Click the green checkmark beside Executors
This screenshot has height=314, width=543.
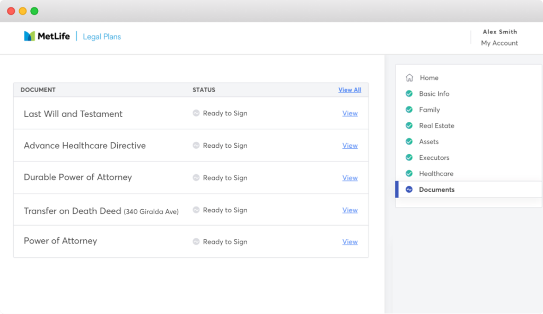[409, 157]
